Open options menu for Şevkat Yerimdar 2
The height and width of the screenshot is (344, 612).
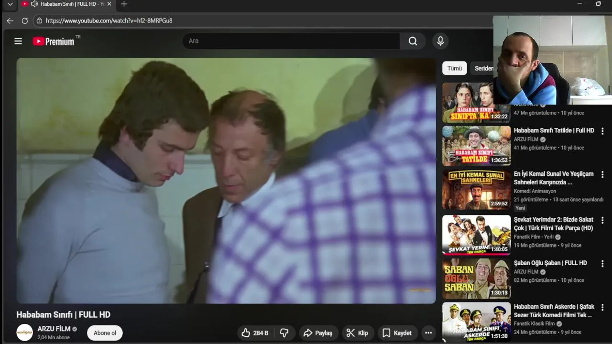602,220
